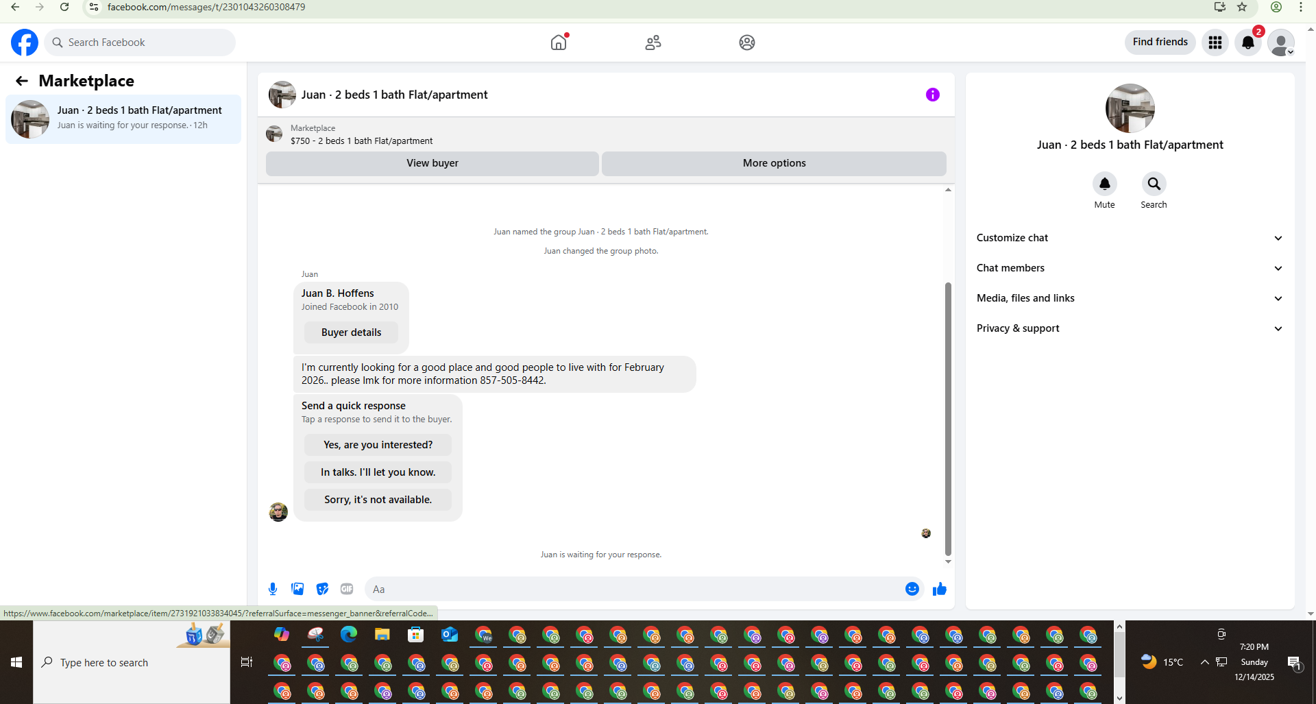Click the Search Facebook field
The image size is (1316, 704).
tap(141, 43)
